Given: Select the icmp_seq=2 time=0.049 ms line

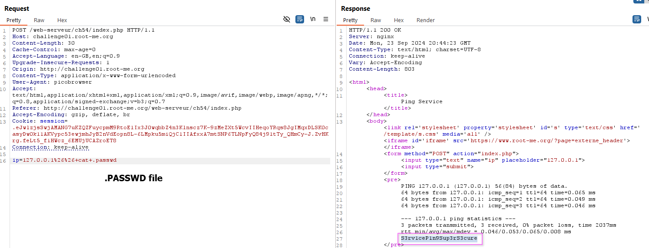Looking at the screenshot, I should [498, 199].
